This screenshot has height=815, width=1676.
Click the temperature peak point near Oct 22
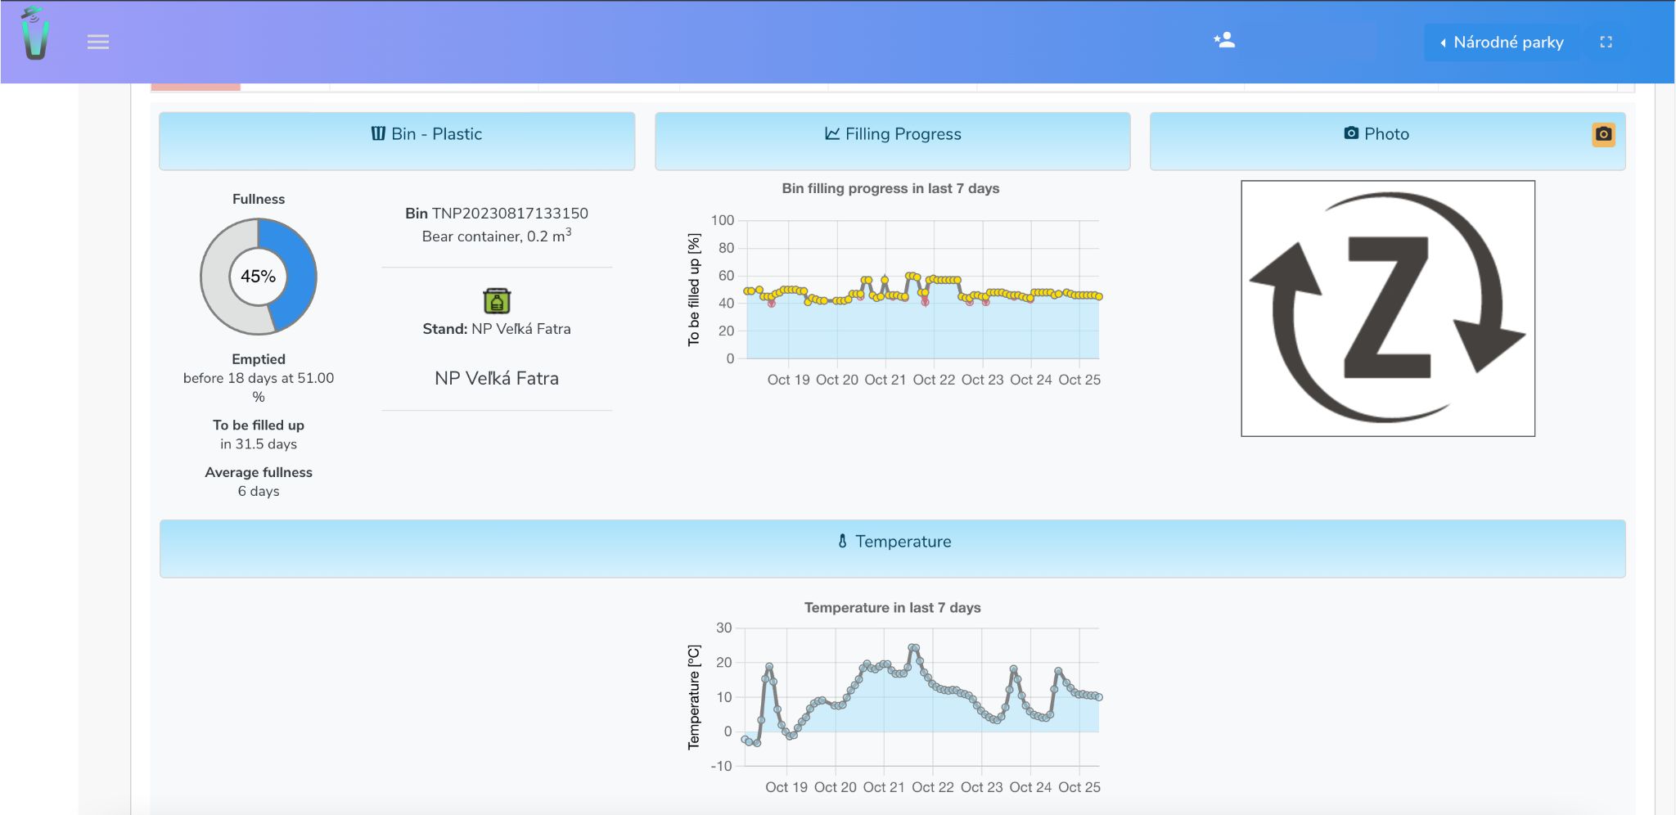pyautogui.click(x=914, y=648)
